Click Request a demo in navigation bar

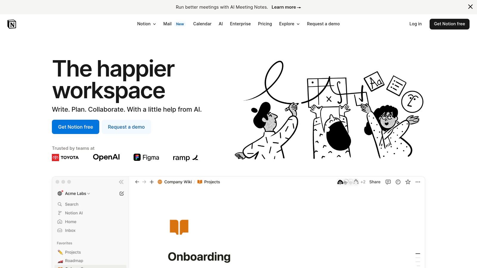click(x=323, y=24)
